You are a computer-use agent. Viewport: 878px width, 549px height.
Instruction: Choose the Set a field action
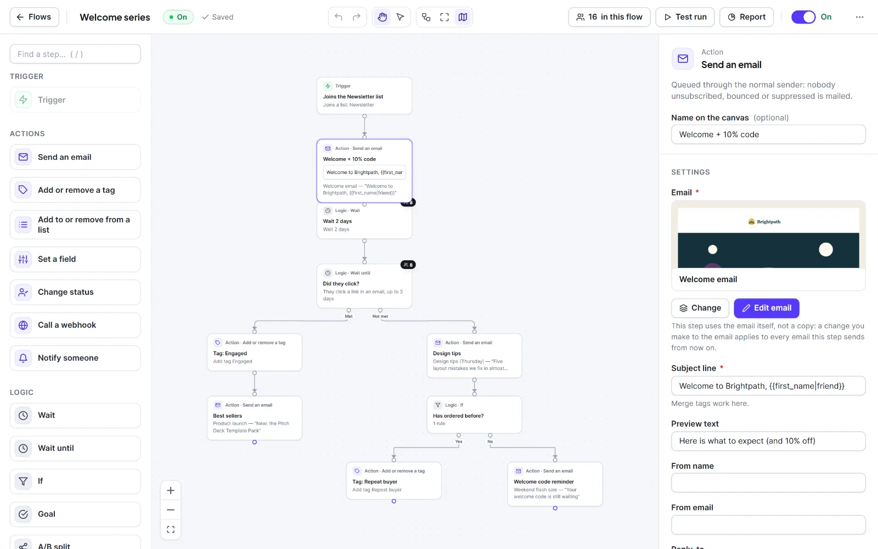click(75, 259)
